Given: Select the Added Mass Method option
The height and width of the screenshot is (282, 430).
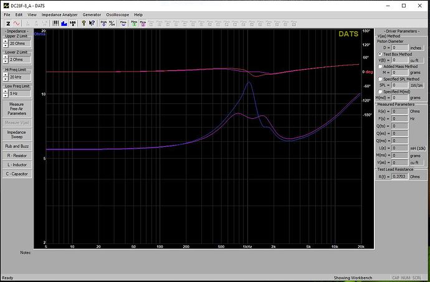Looking at the screenshot, I should [x=380, y=65].
